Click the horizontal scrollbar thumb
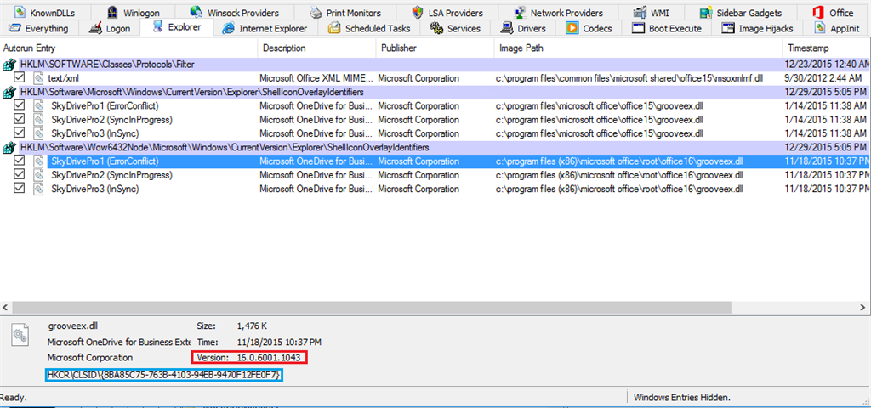 [373, 307]
